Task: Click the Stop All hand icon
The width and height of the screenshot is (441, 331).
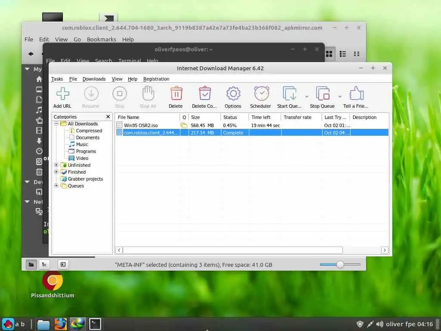Action: tap(148, 94)
